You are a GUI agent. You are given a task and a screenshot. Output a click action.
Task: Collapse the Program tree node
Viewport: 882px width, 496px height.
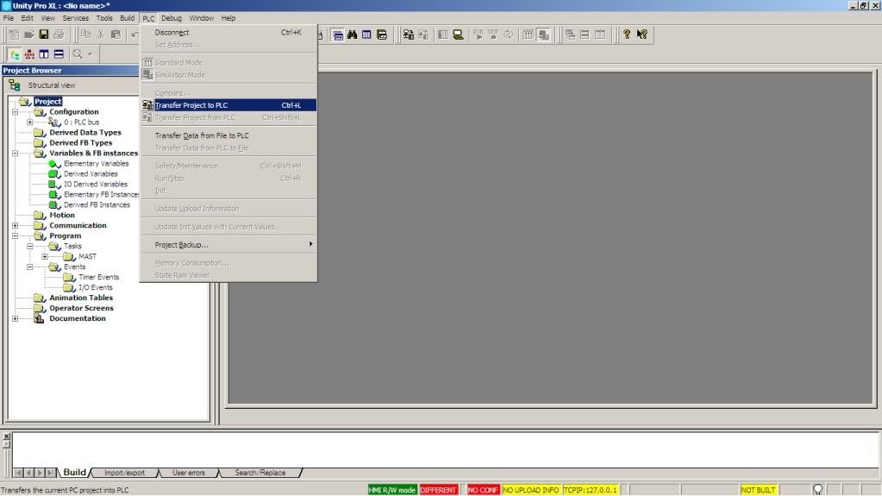16,235
